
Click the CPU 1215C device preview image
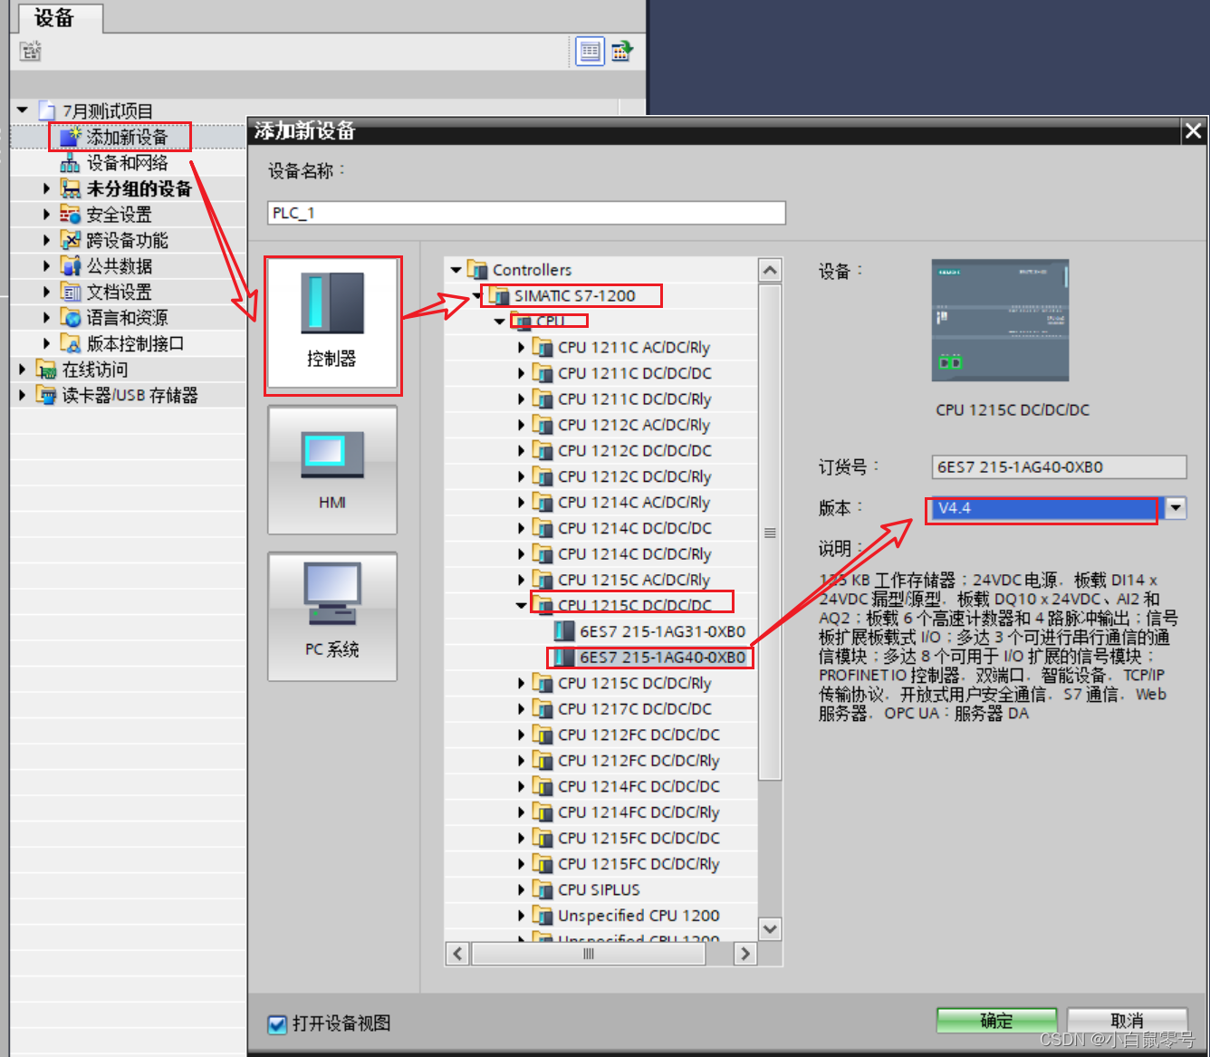pyautogui.click(x=1001, y=321)
